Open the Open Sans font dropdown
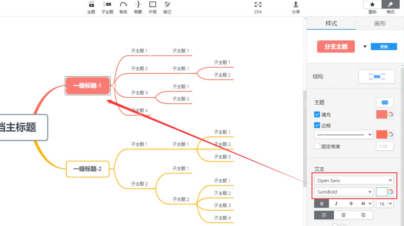The width and height of the screenshot is (404, 226). coord(354,180)
